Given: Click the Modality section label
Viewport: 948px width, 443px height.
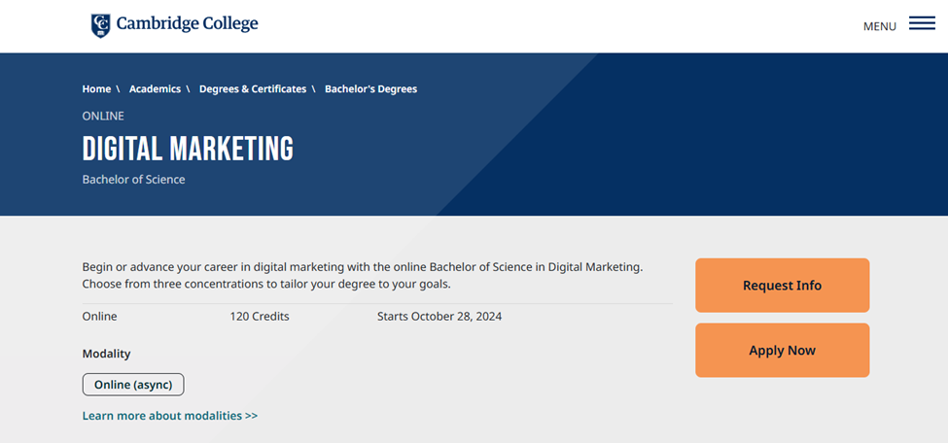Looking at the screenshot, I should coord(106,354).
